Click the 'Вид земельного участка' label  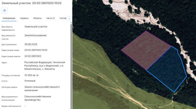tap(9, 37)
